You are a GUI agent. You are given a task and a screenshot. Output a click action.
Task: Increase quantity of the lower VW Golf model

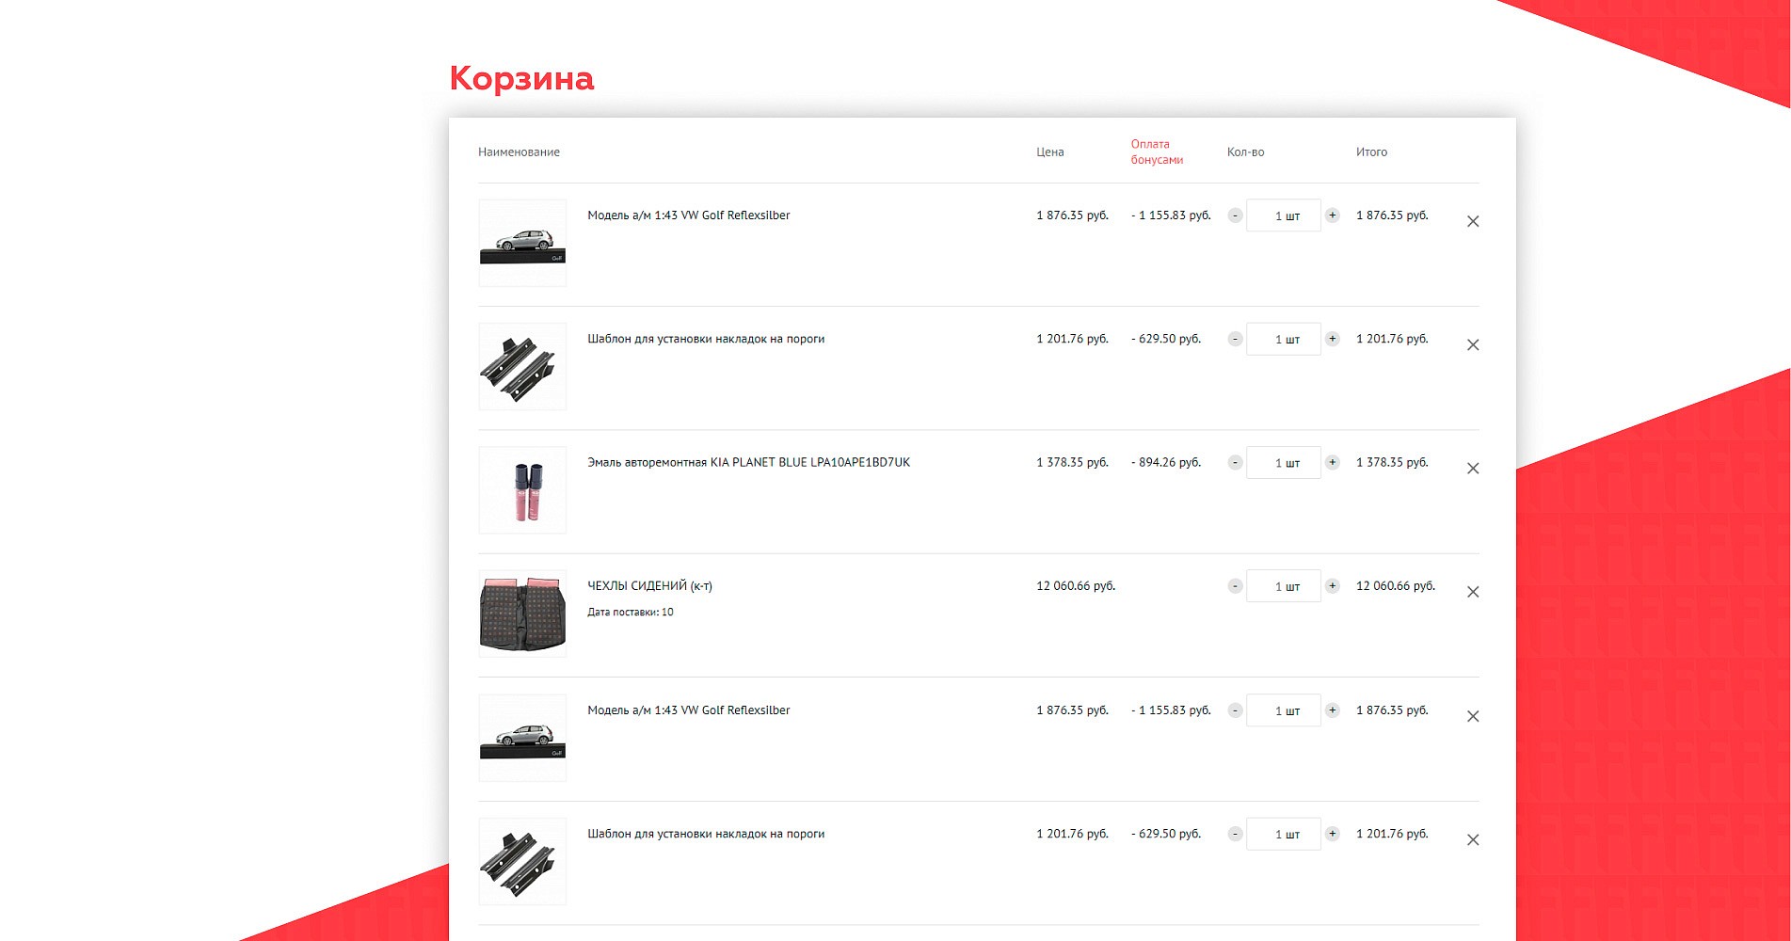coord(1333,710)
